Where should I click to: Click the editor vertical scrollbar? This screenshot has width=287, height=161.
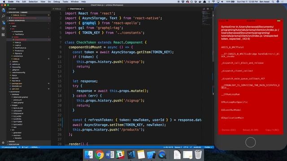(x=213, y=37)
